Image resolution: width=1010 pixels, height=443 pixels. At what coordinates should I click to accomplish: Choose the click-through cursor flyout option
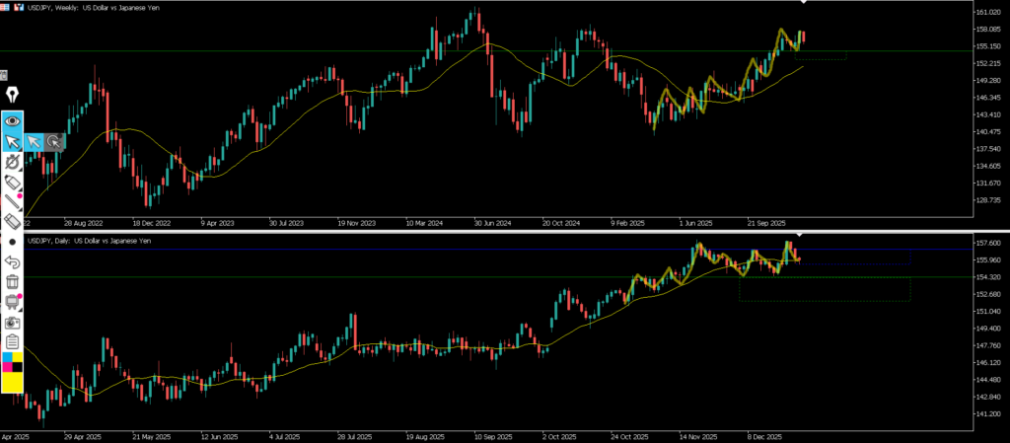[x=54, y=141]
